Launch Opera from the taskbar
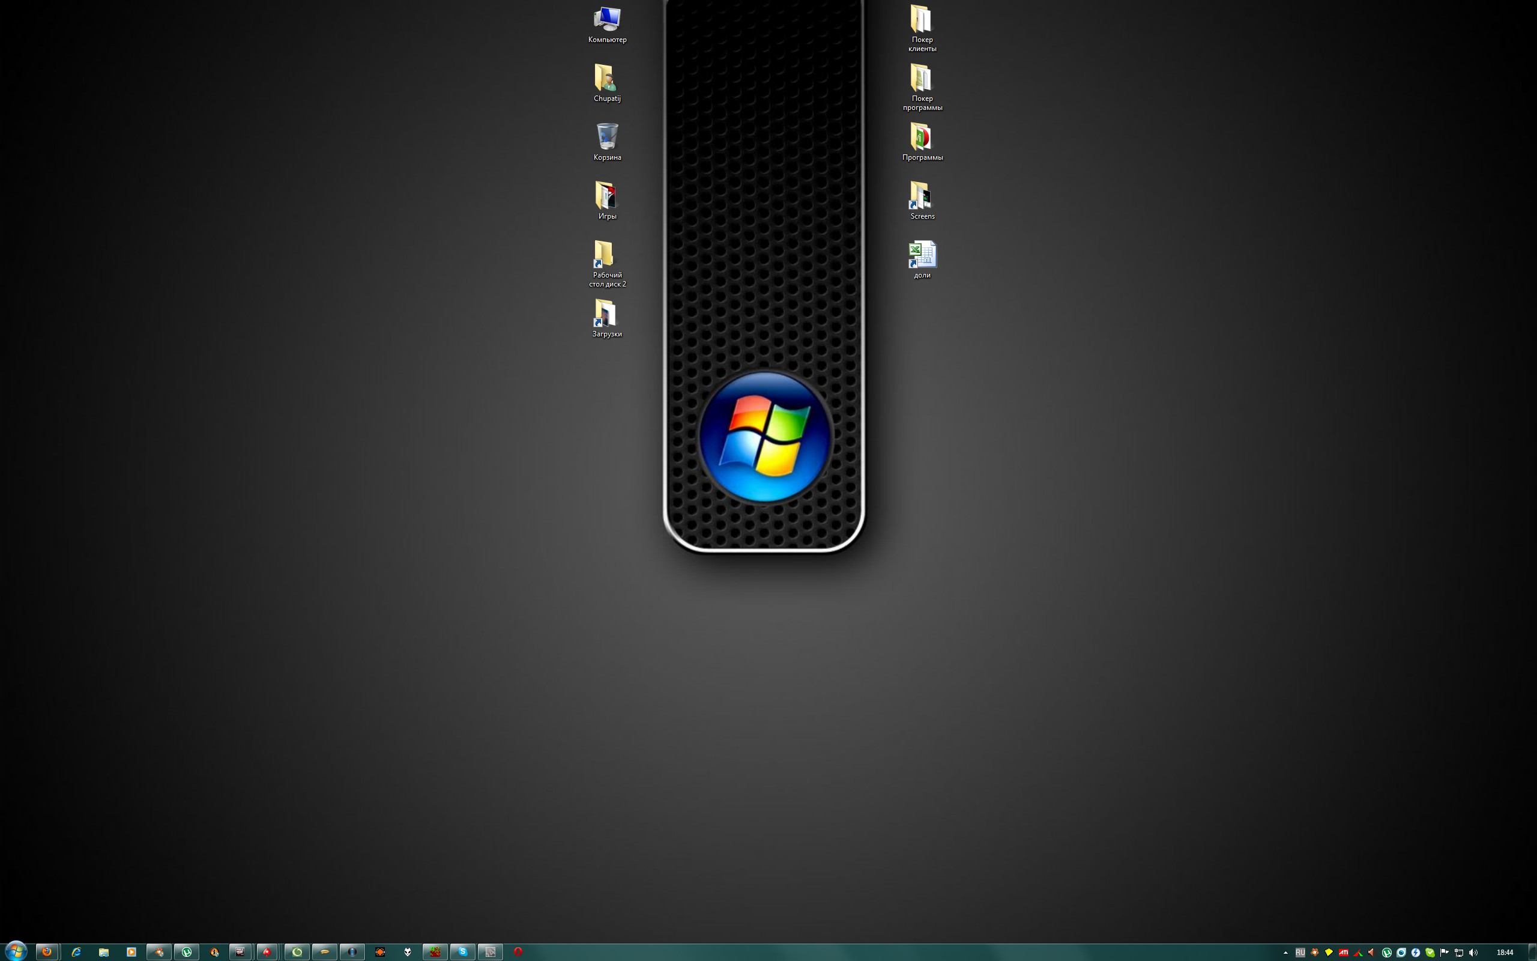This screenshot has width=1537, height=961. [x=518, y=951]
